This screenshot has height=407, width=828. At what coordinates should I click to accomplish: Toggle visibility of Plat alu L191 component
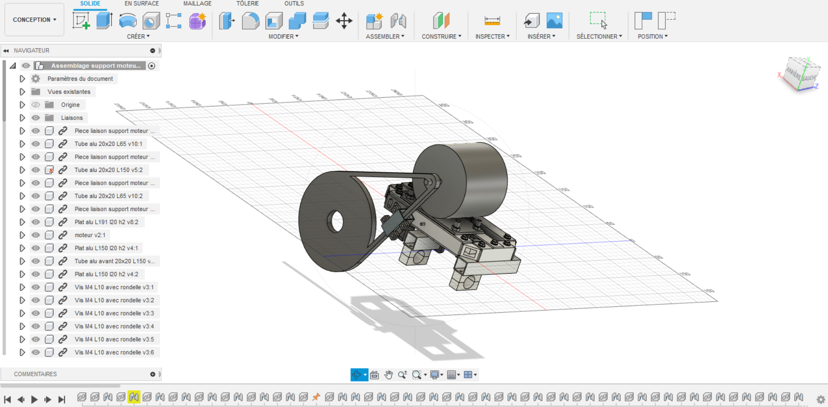36,222
